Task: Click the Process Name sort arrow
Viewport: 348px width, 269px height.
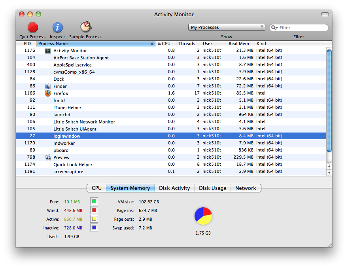Action: point(152,44)
